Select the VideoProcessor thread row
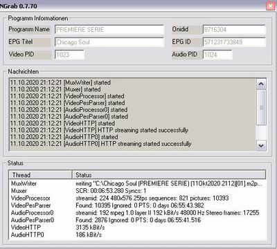 [137, 198]
